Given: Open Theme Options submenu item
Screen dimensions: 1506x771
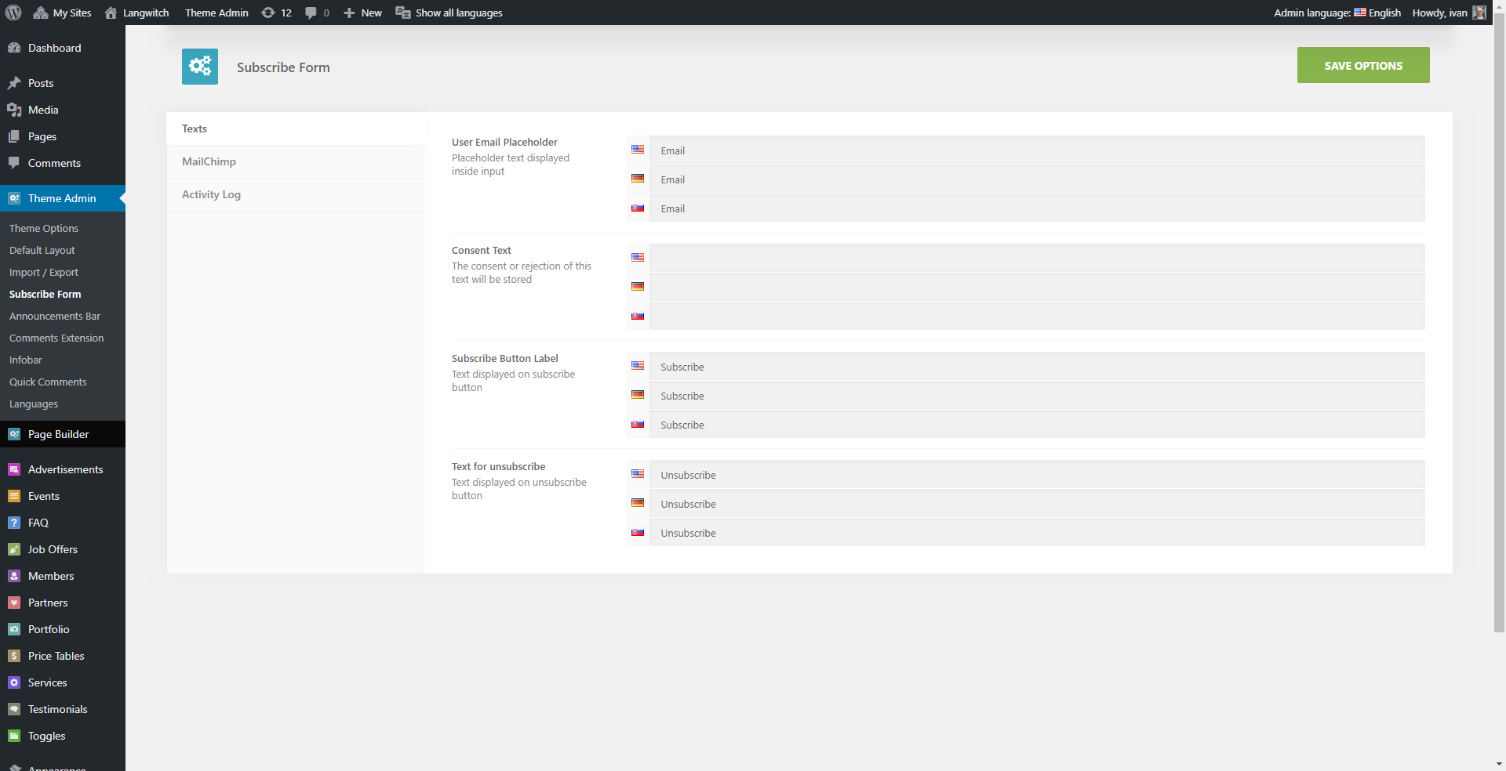Looking at the screenshot, I should (44, 228).
